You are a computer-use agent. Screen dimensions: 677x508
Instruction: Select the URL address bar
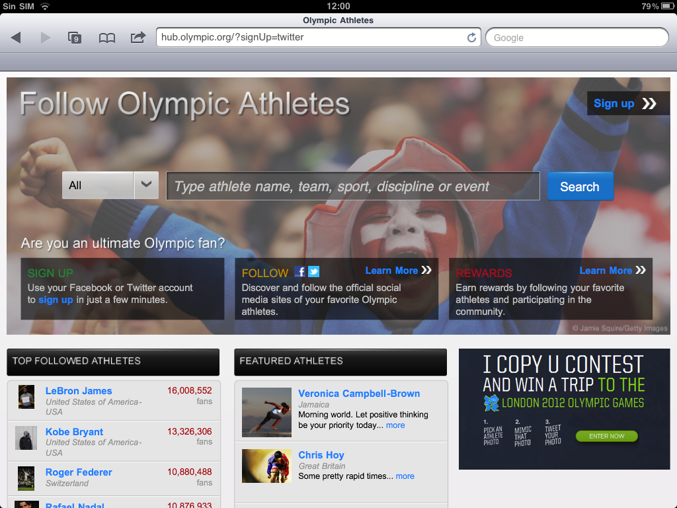318,38
